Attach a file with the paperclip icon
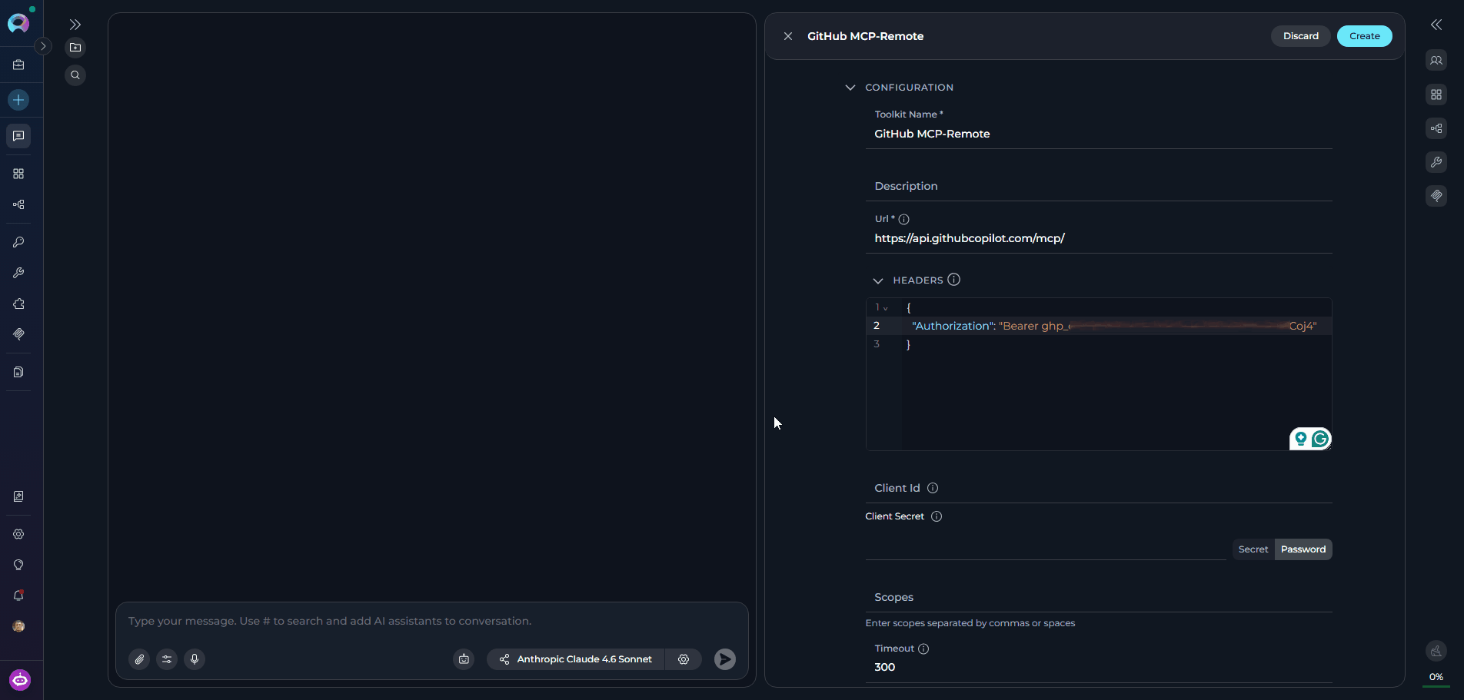The width and height of the screenshot is (1464, 700). [139, 659]
